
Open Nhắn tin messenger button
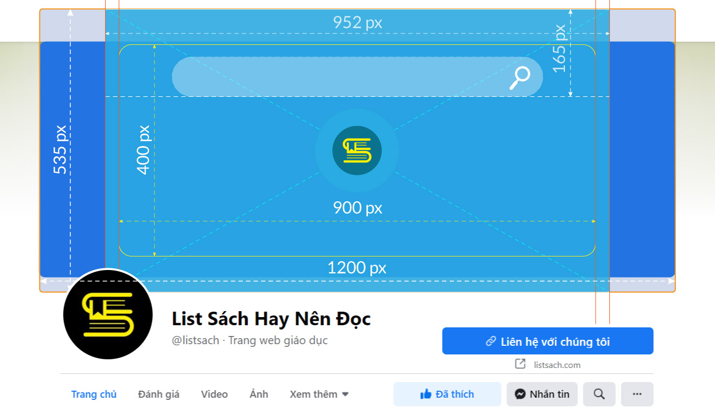(542, 394)
